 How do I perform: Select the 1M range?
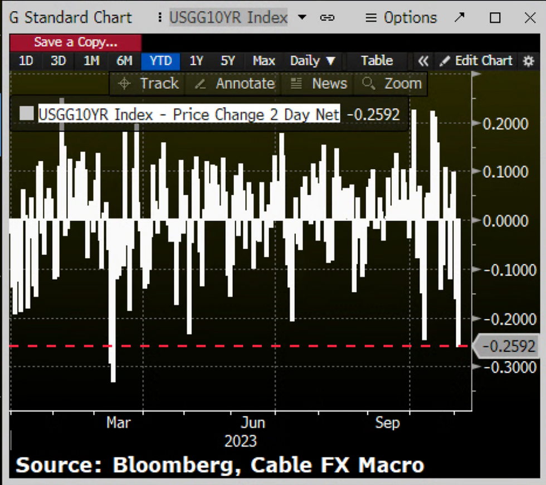[91, 61]
